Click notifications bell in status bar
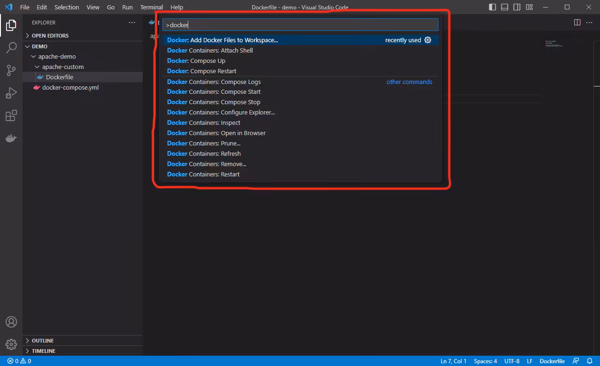The height and width of the screenshot is (366, 600). pos(589,361)
